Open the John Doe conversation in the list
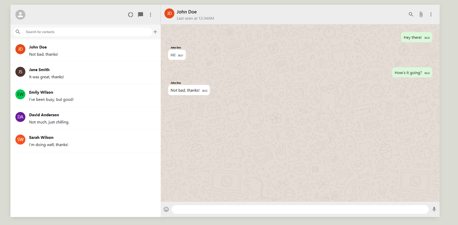Viewport: 458px width, 225px height. (86, 50)
